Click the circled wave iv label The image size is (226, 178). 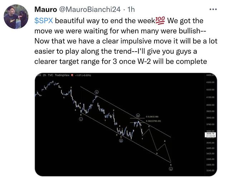click(x=137, y=116)
